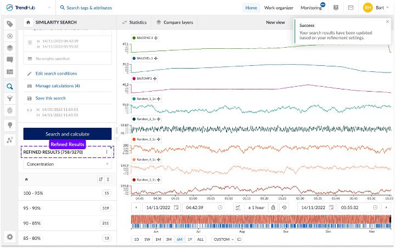Viewport: 395px width, 248px height.
Task: Toggle the lock icon beside ±1 hour
Action: click(273, 207)
